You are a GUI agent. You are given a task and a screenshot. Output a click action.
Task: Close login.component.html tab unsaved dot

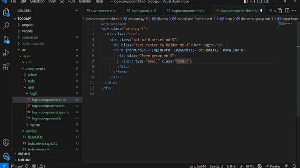[x=261, y=11]
